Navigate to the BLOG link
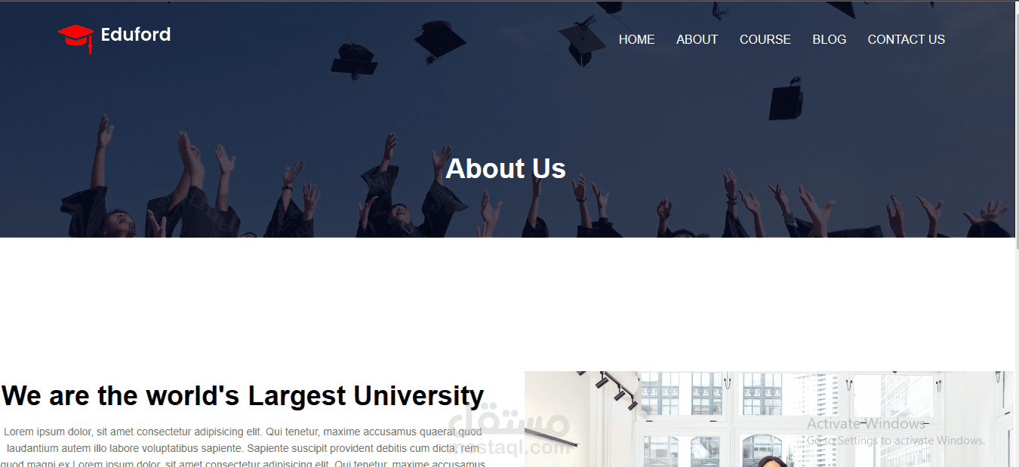Screen dimensions: 1019x467 click(829, 39)
